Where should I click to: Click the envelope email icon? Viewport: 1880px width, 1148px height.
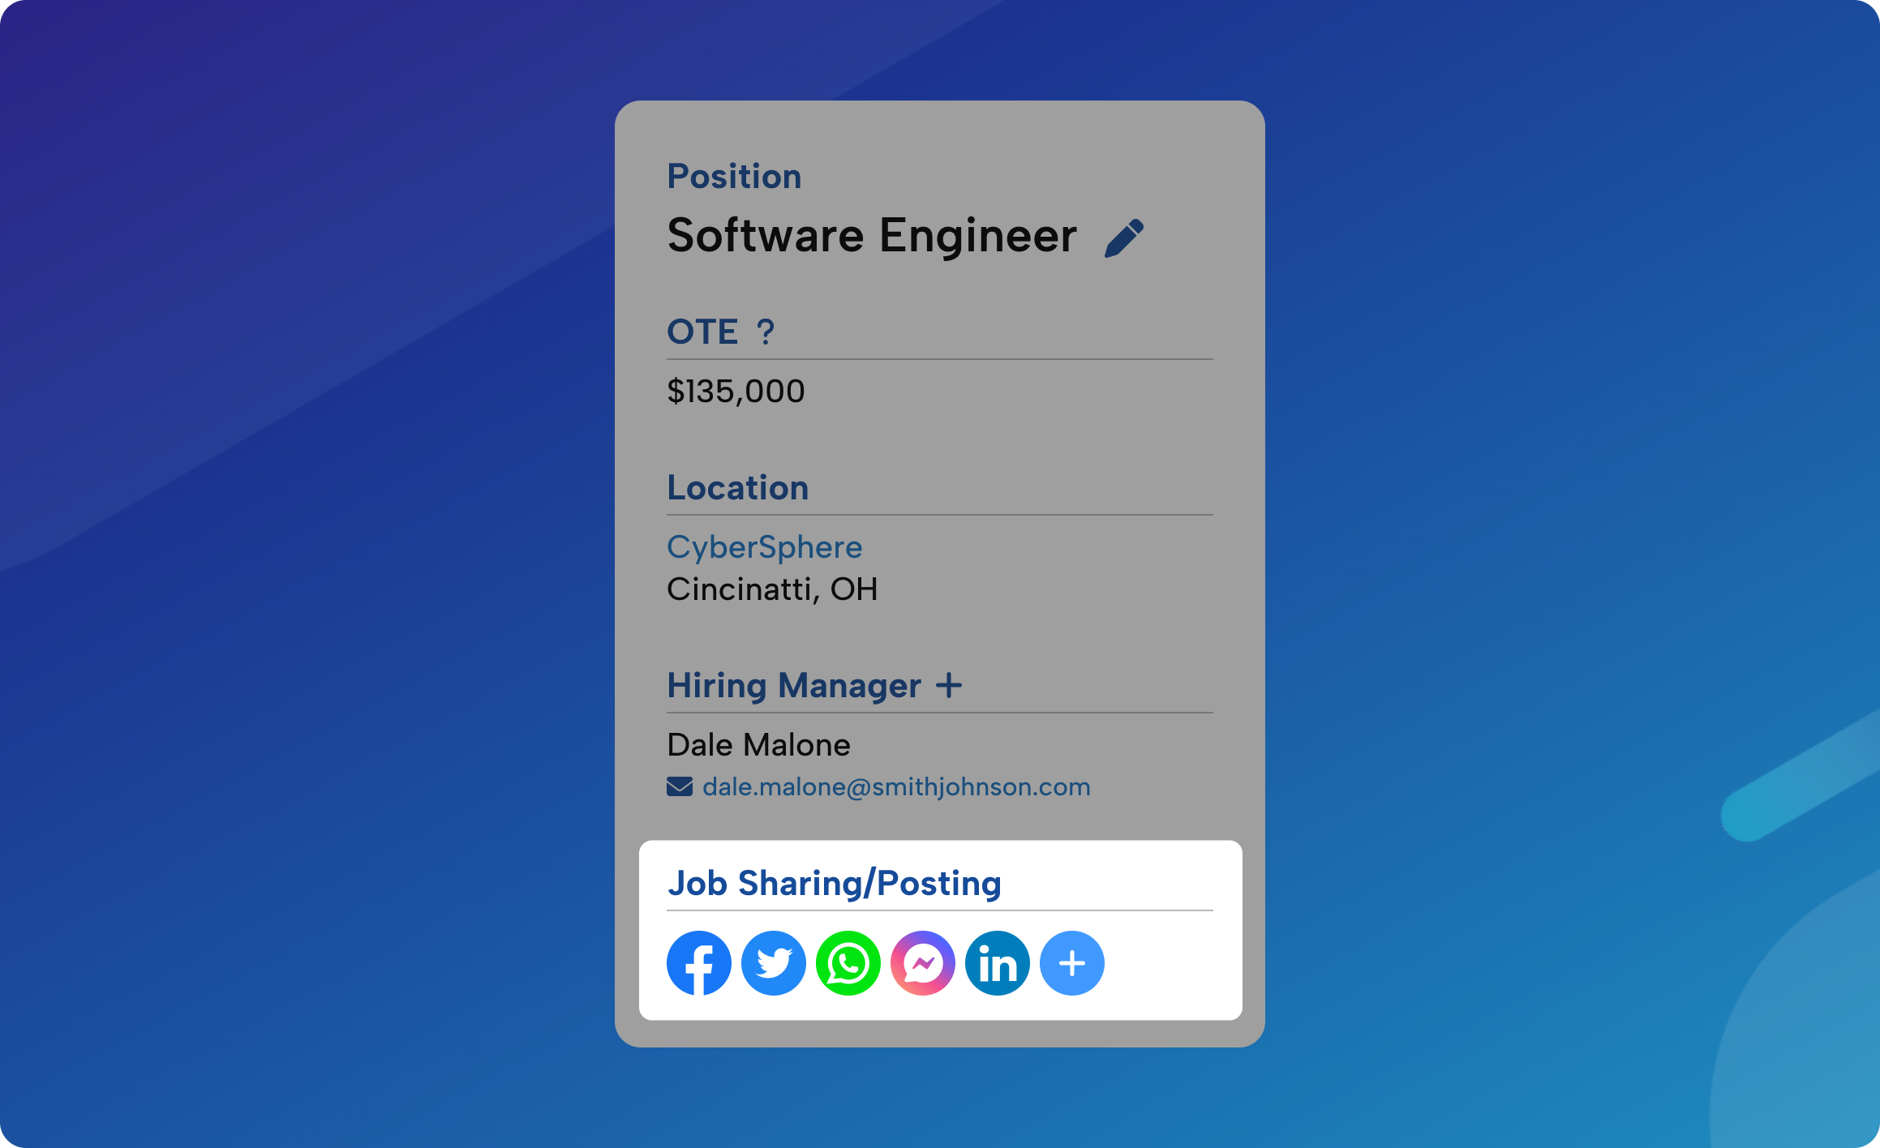click(680, 786)
